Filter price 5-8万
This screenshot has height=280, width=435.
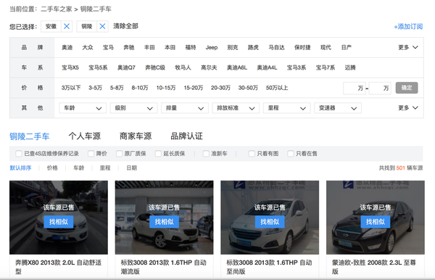click(117, 88)
